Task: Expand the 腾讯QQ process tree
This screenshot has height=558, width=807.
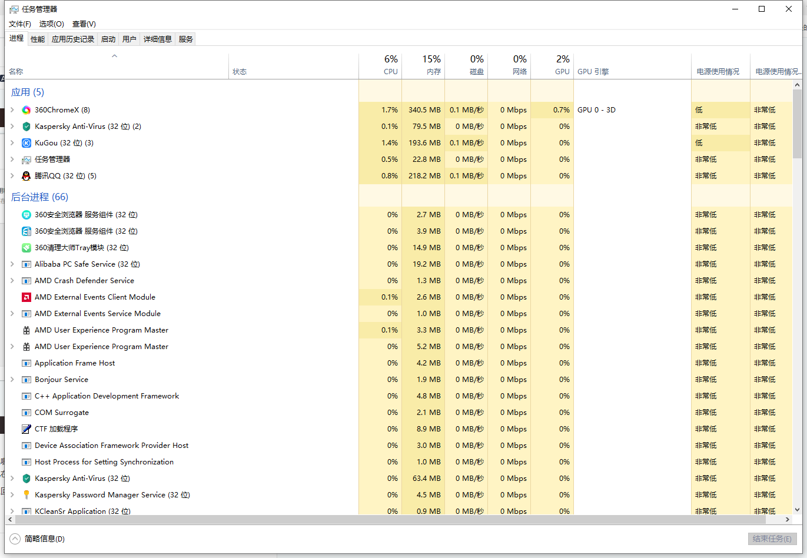Action: [x=12, y=176]
